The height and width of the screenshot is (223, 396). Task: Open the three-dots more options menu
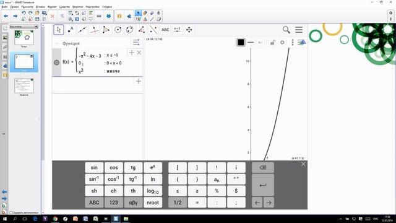[293, 42]
